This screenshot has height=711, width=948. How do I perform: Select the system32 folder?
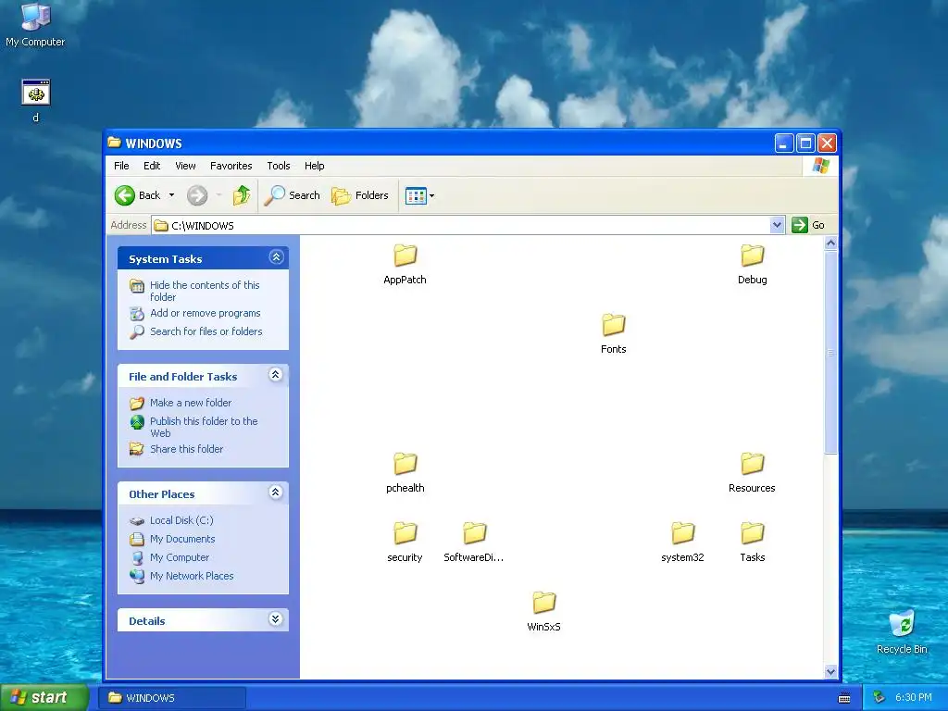[x=682, y=542]
